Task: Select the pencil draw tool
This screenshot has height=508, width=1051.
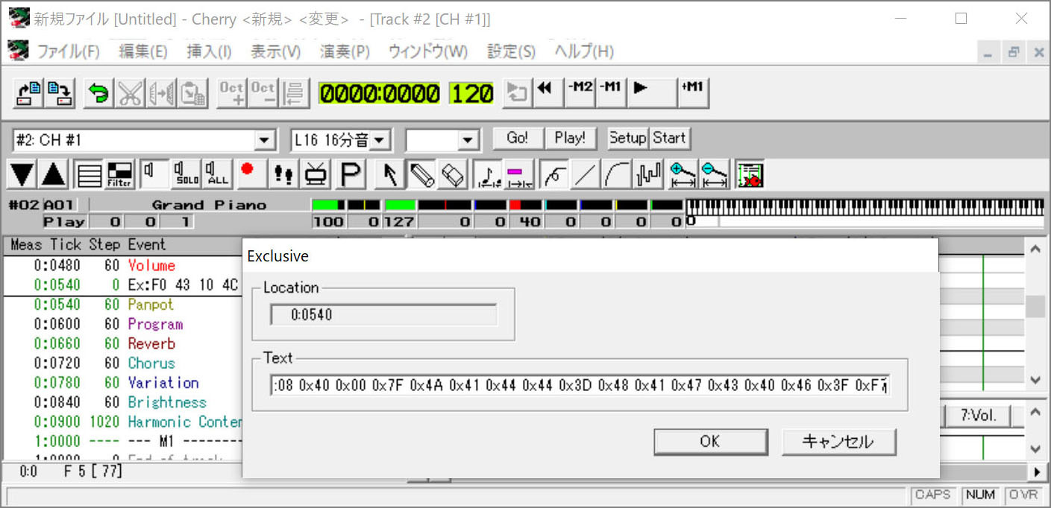Action: [421, 174]
